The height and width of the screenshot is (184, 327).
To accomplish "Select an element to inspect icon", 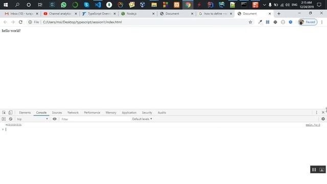I will pyautogui.click(x=4, y=112).
